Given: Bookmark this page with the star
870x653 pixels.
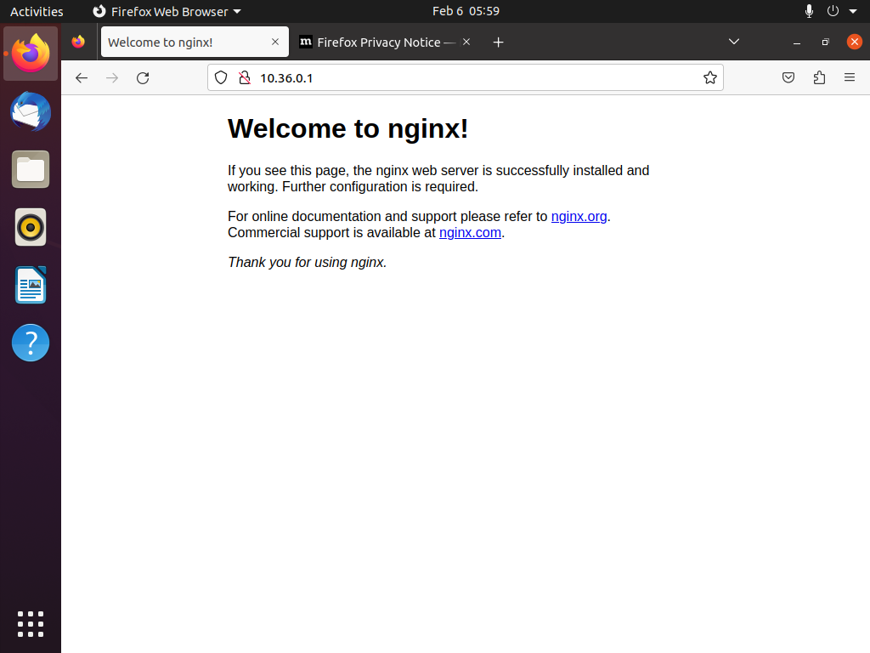Looking at the screenshot, I should coord(709,77).
